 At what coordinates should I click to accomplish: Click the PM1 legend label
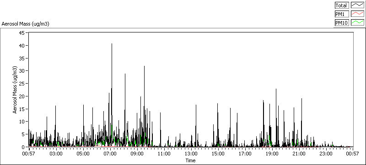[x=342, y=14]
